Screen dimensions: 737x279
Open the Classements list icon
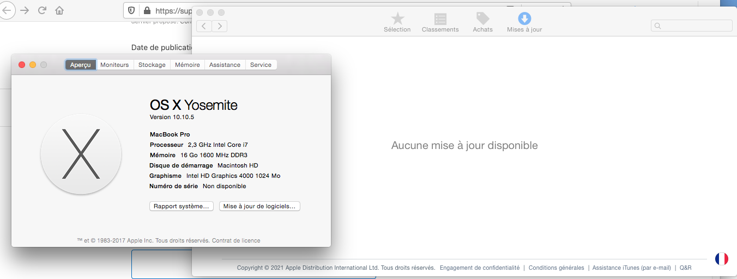440,19
